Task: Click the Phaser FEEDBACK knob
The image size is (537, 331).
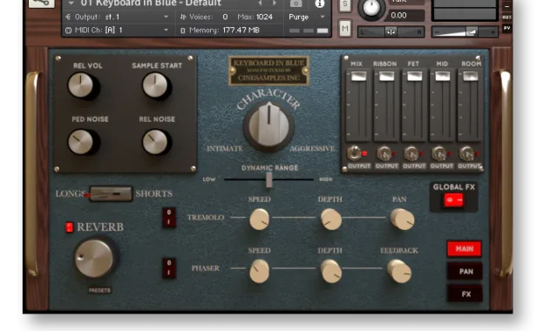Action: coord(399,271)
